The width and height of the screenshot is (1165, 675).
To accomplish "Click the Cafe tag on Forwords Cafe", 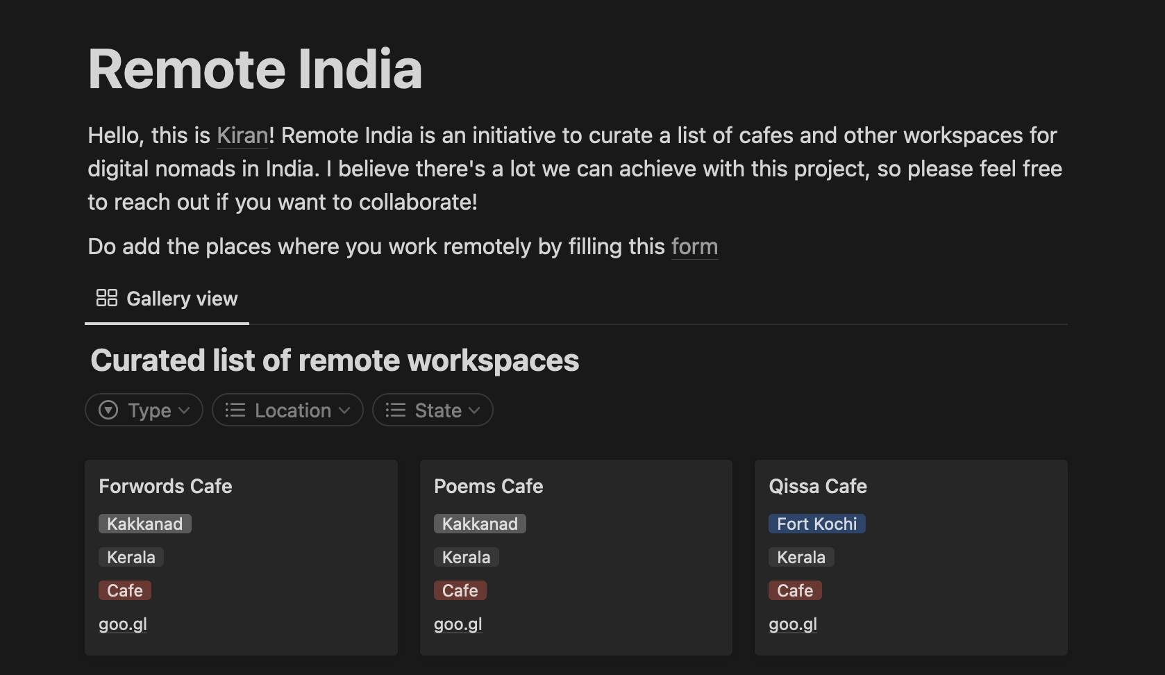I will click(x=125, y=590).
